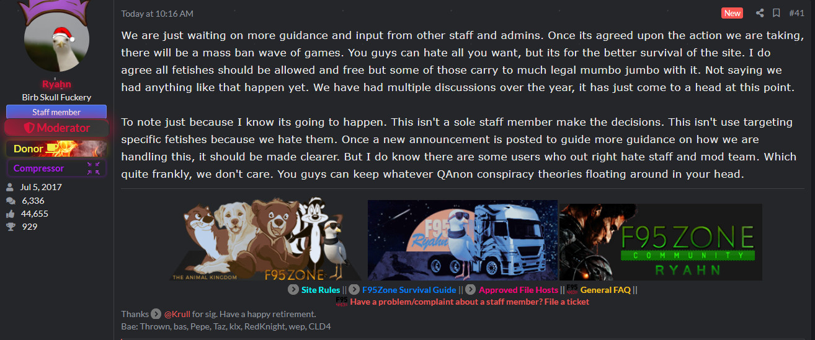Click the Donor flame badge
Viewport: 815px width, 340px height.
[56, 149]
